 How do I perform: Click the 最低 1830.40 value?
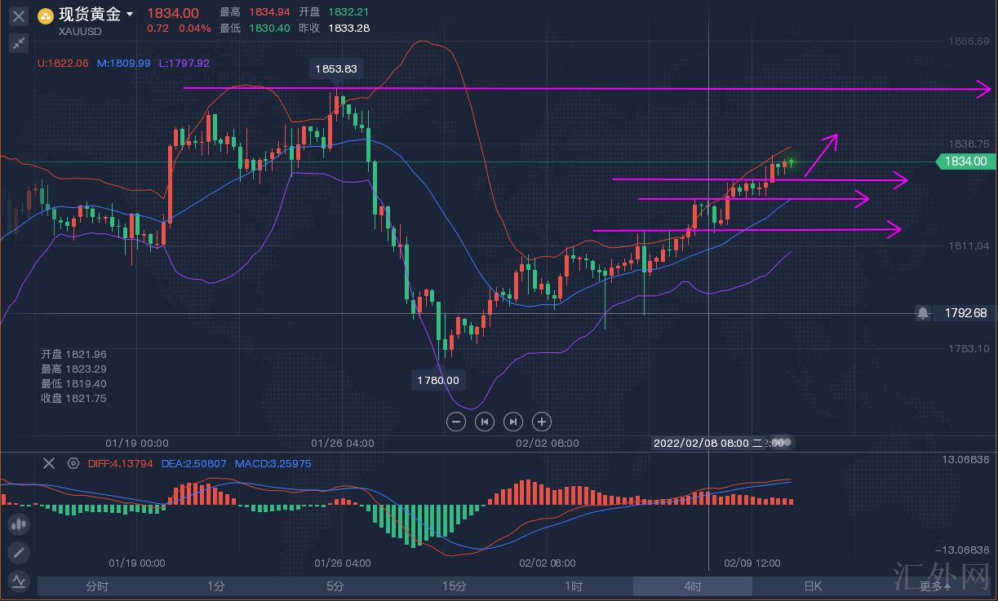point(255,29)
